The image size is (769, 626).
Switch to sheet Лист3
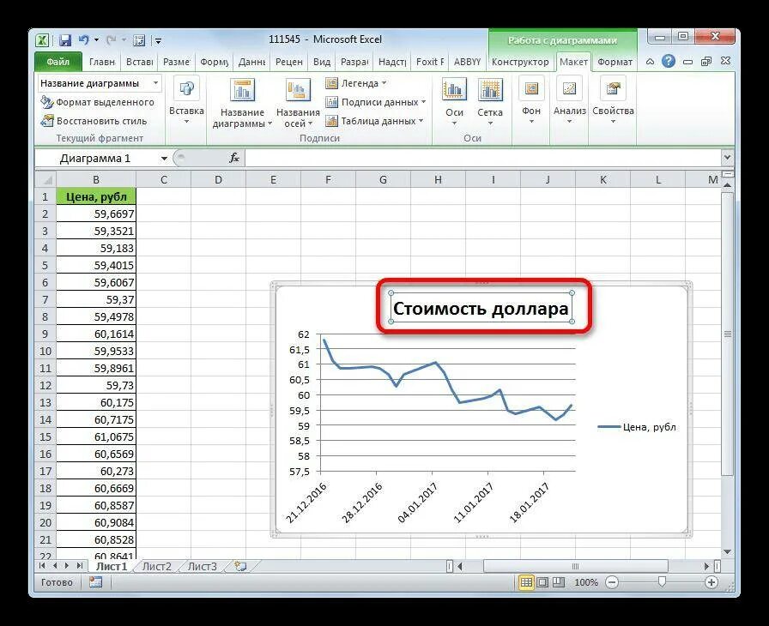(202, 567)
